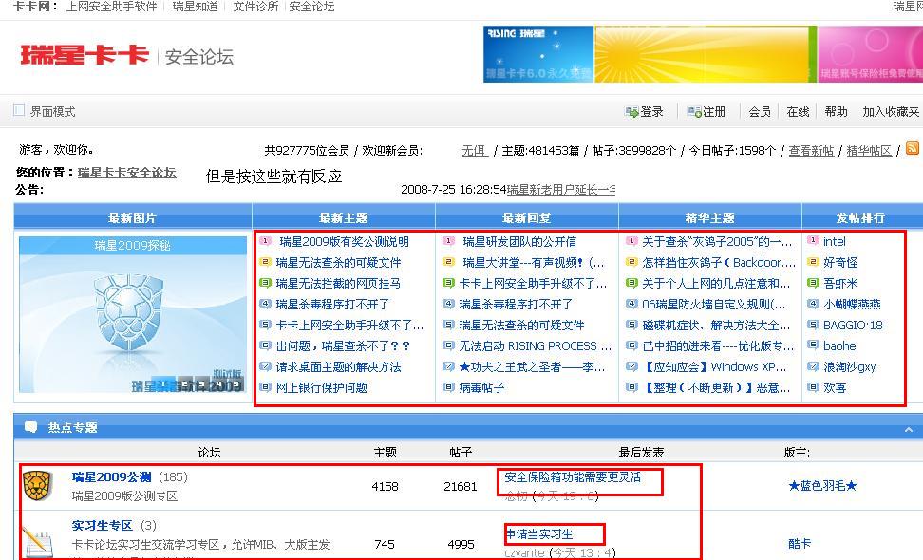Open new member 无且 profile link
Screen dimensions: 923x560
475,151
